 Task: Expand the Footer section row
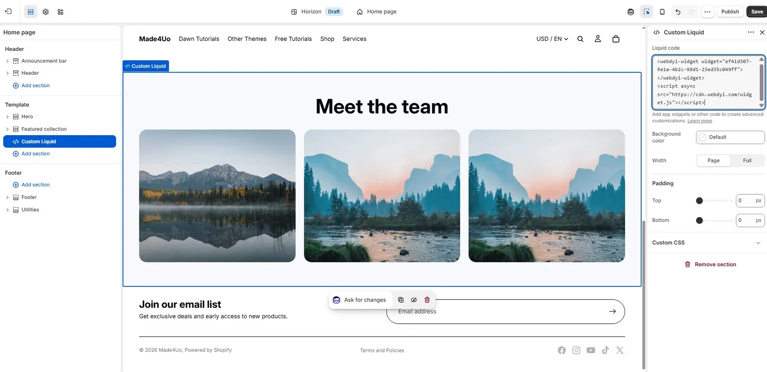pyautogui.click(x=7, y=197)
